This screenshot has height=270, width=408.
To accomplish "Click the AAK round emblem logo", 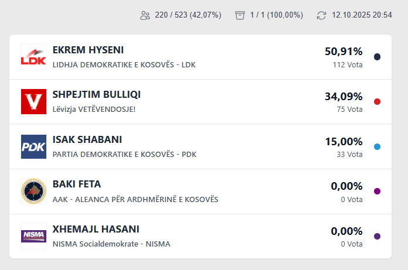I will coord(33,192).
